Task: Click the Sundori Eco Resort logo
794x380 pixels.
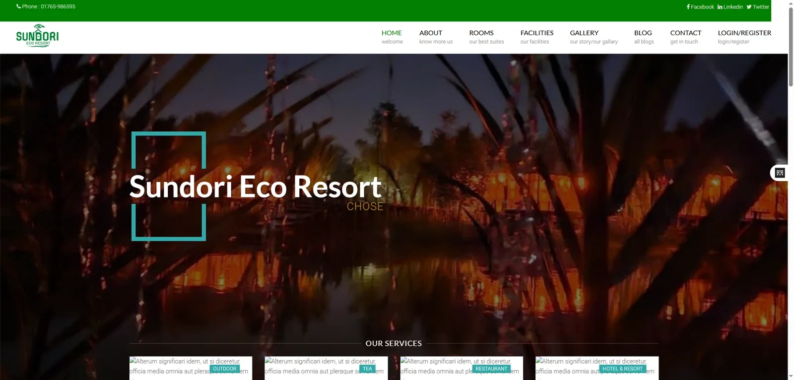Action: coord(37,35)
